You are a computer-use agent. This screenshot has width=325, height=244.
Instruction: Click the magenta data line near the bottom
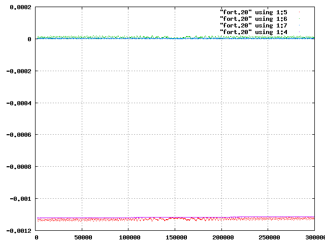pos(176,218)
